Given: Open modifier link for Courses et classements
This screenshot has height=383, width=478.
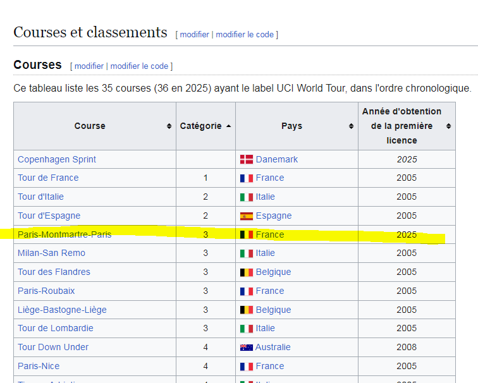Looking at the screenshot, I should point(195,34).
